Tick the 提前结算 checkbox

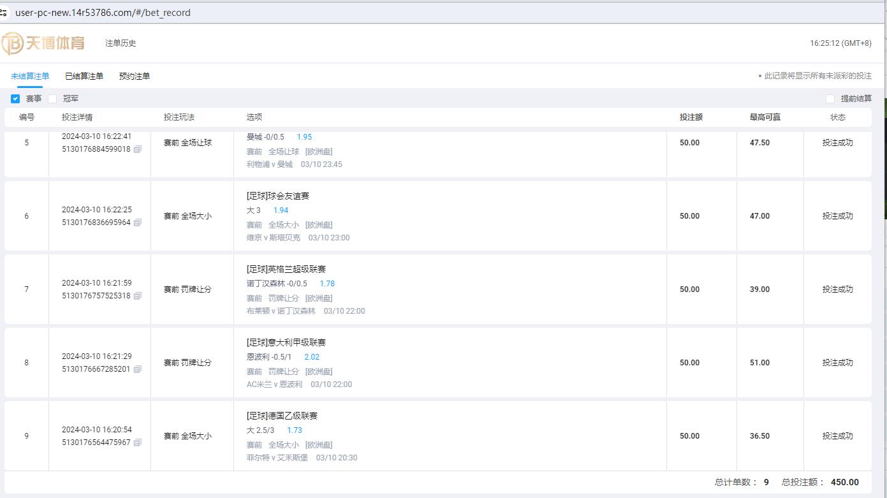(x=830, y=99)
